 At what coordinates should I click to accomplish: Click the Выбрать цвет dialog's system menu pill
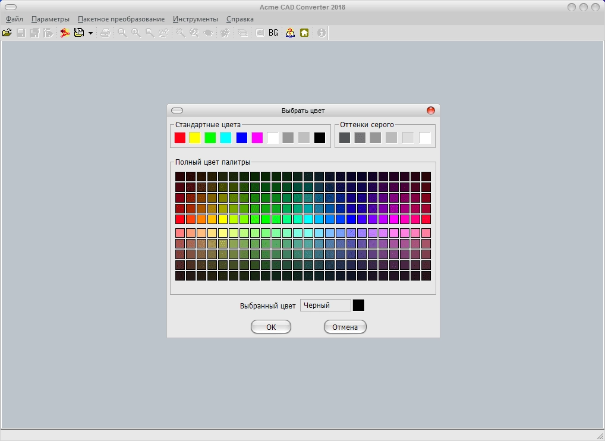point(177,111)
